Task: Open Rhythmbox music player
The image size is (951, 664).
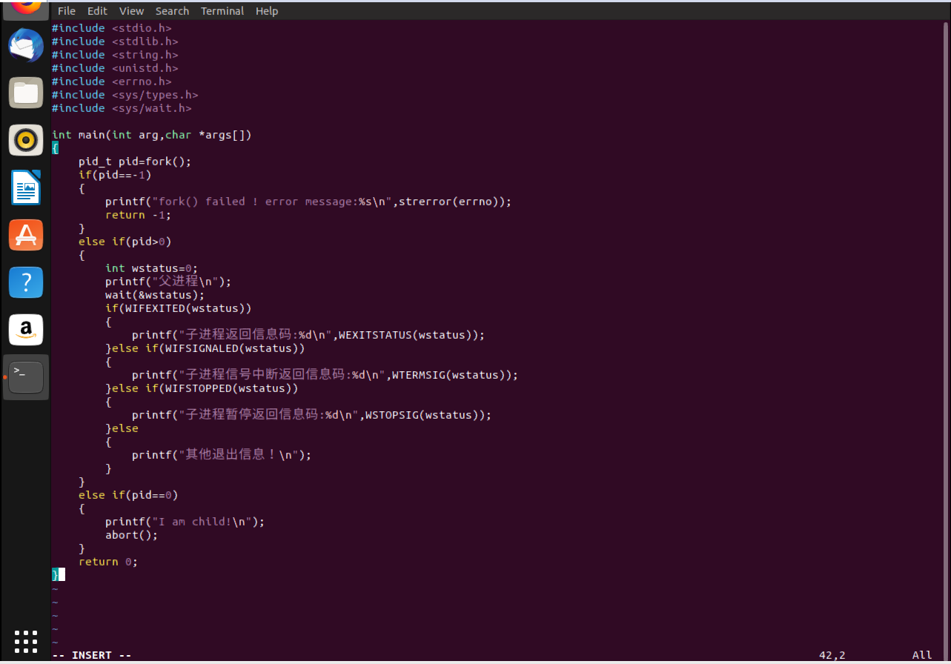Action: tap(26, 140)
